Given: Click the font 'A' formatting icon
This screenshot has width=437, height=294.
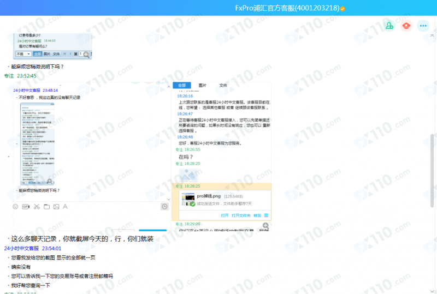Looking at the screenshot, I should pyautogui.click(x=66, y=207).
